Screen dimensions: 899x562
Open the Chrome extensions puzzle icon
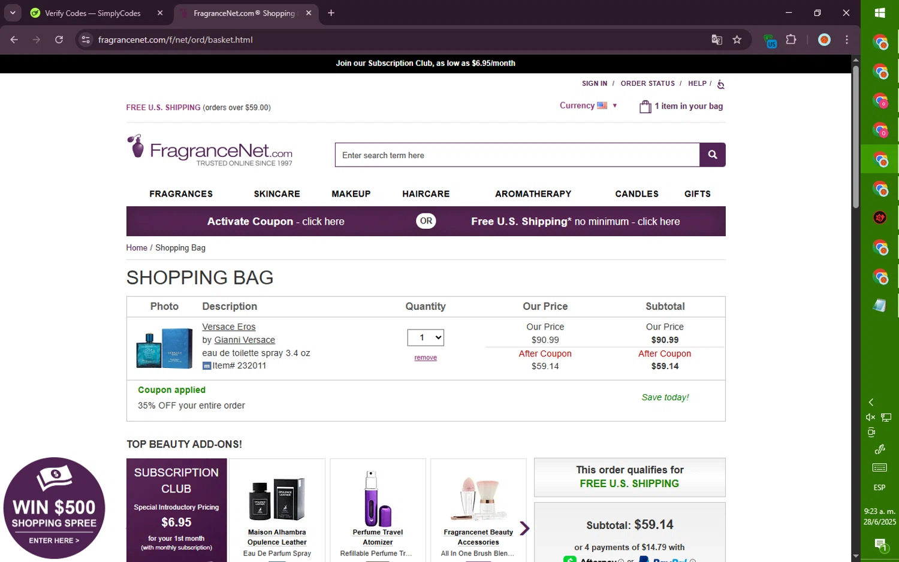[791, 40]
